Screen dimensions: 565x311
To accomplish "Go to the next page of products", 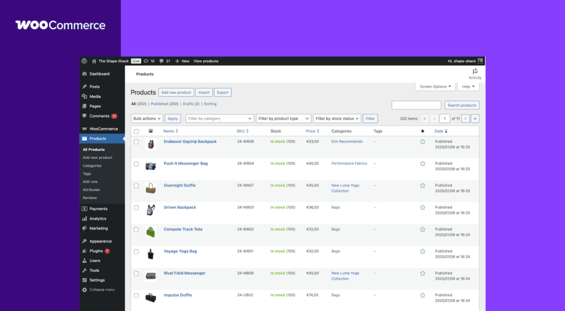I will coord(466,118).
